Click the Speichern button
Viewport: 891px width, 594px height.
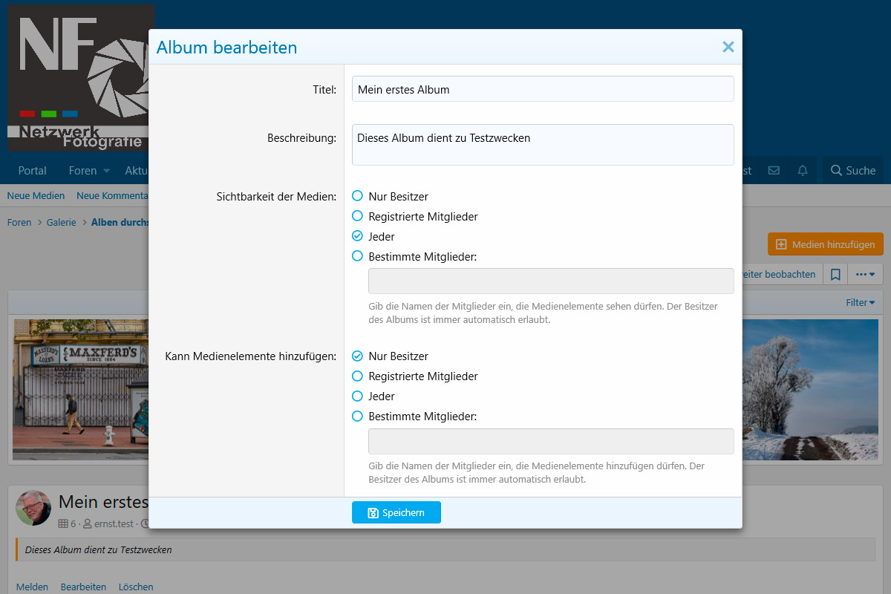(x=396, y=512)
